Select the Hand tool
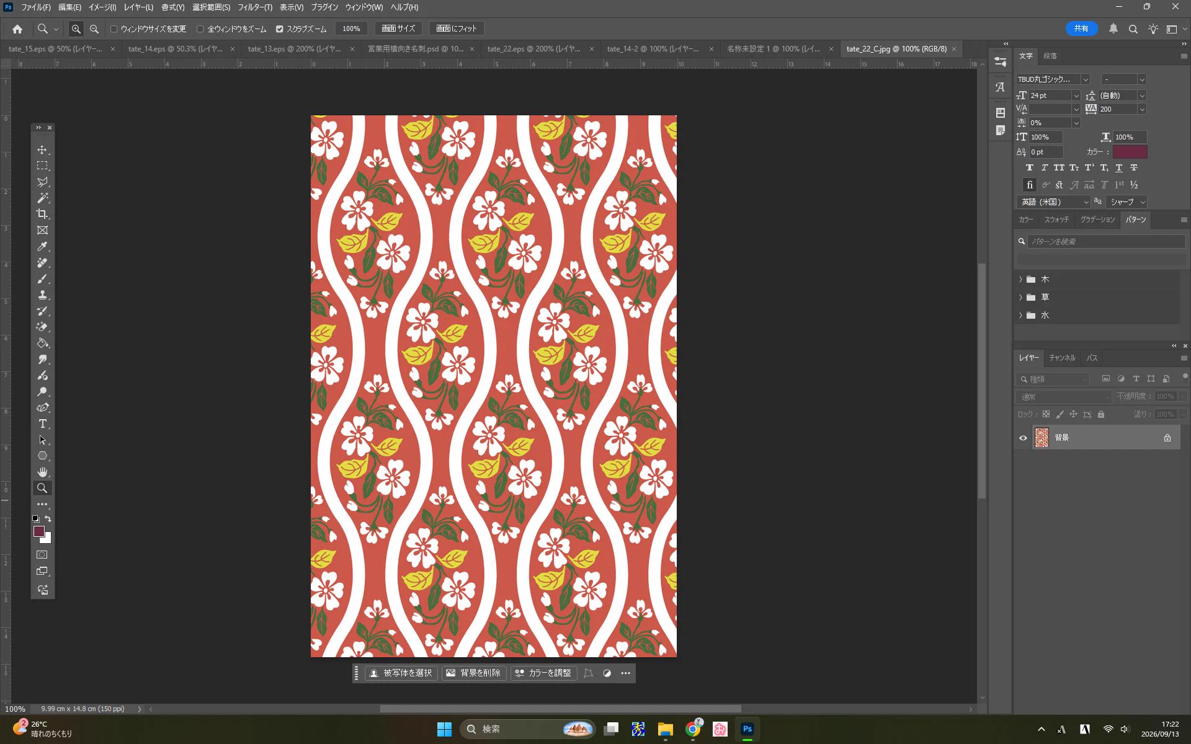 click(x=42, y=472)
